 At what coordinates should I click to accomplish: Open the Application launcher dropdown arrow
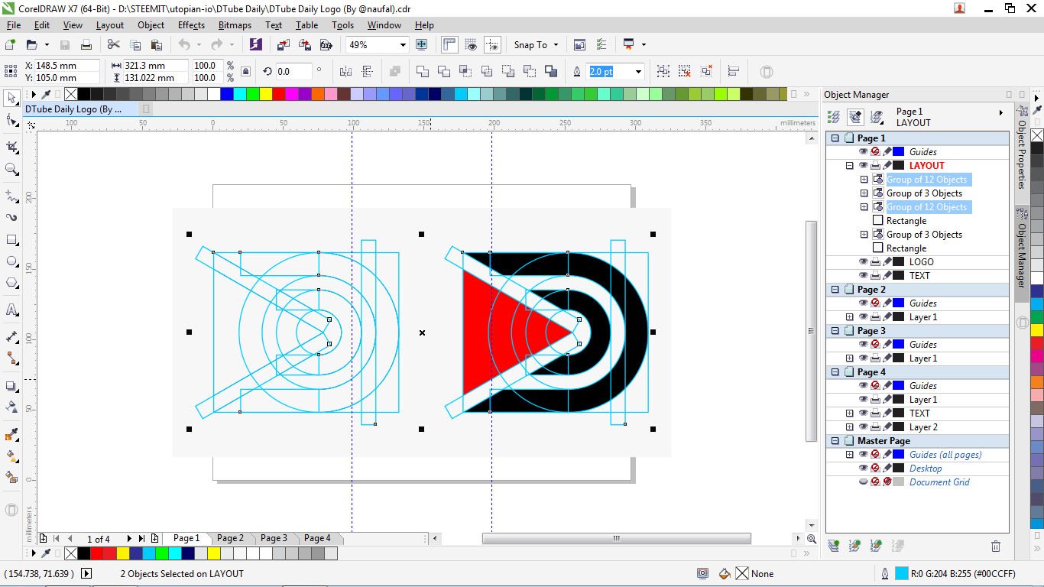coord(644,45)
